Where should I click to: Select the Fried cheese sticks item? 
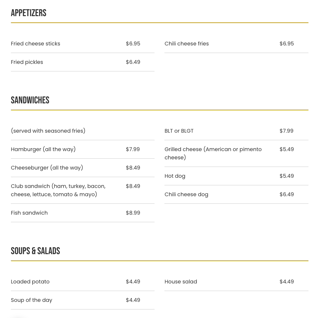pos(36,44)
